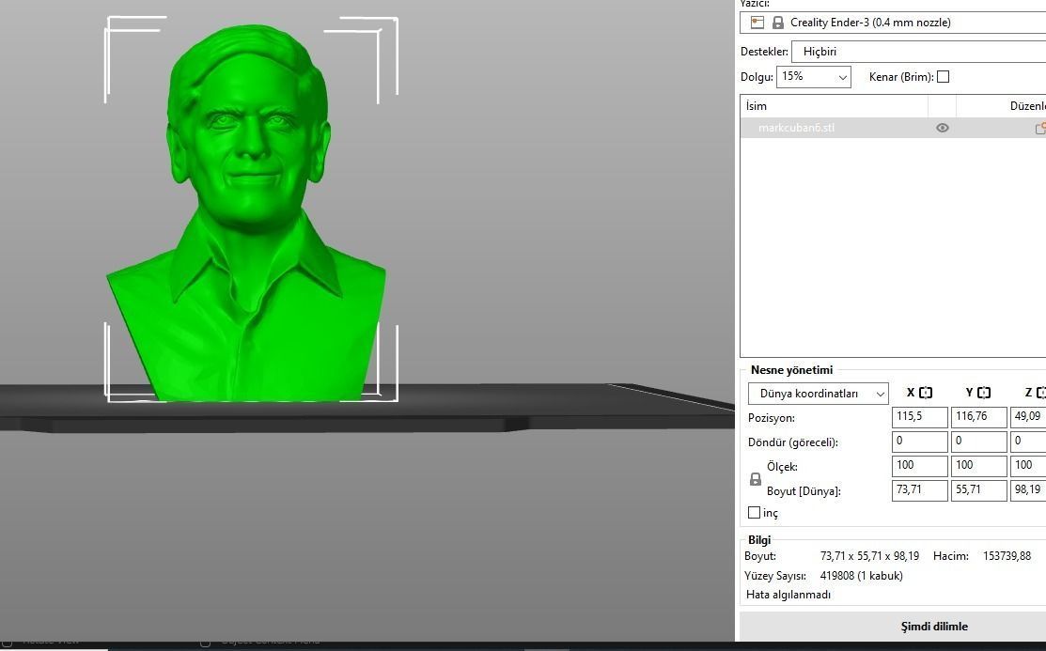Image resolution: width=1046 pixels, height=651 pixels.
Task: Click the 'Dolgu:' label
Action: pos(757,77)
